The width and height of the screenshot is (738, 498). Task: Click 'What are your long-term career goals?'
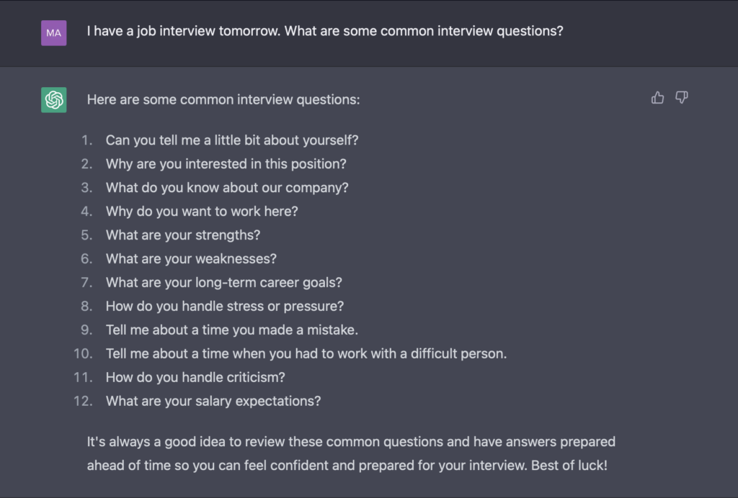(224, 282)
